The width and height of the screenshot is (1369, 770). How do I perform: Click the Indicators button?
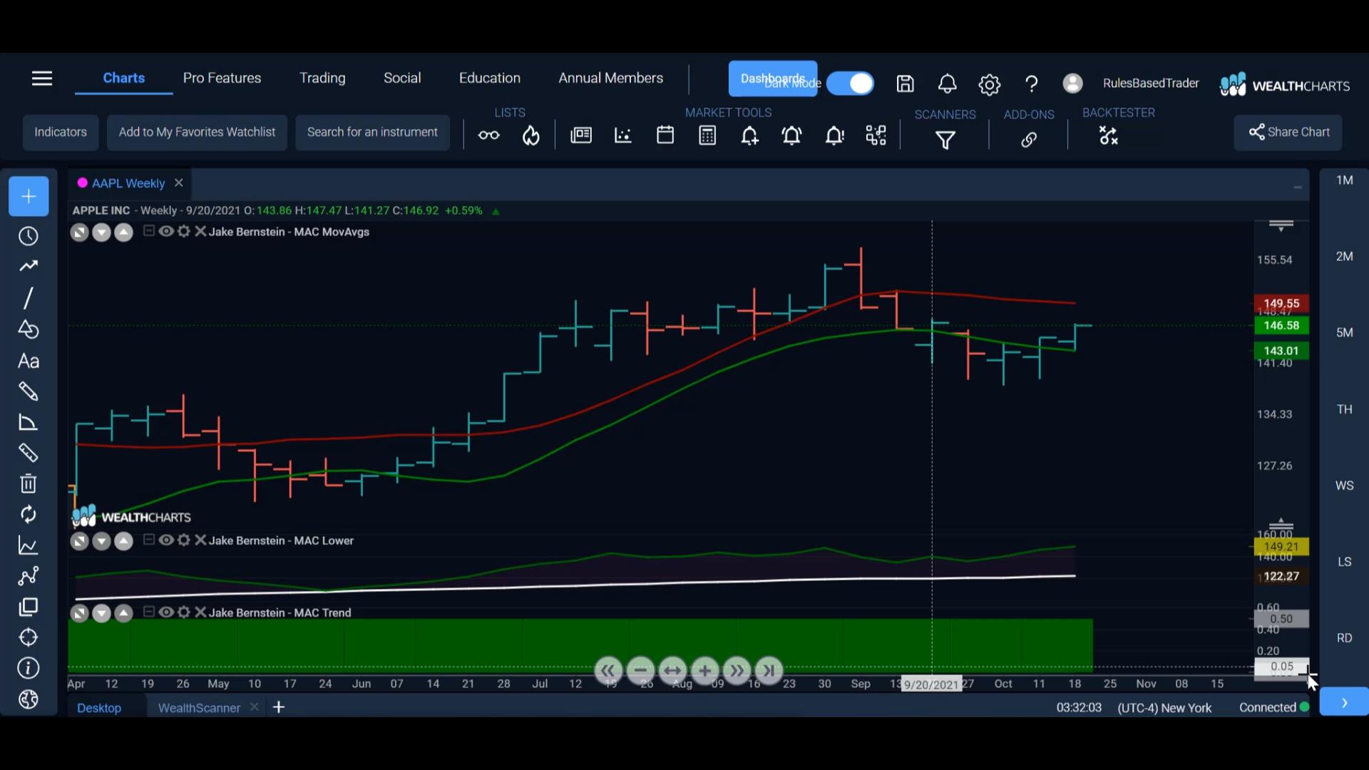61,132
